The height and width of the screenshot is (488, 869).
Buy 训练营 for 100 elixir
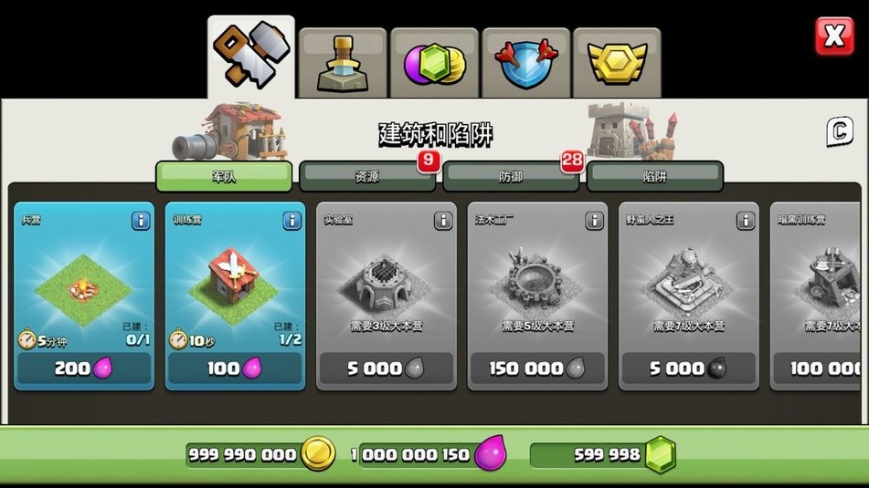[x=236, y=369]
